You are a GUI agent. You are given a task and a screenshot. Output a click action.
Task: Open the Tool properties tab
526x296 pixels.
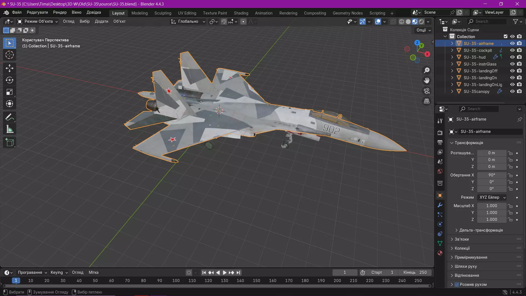coord(440,121)
